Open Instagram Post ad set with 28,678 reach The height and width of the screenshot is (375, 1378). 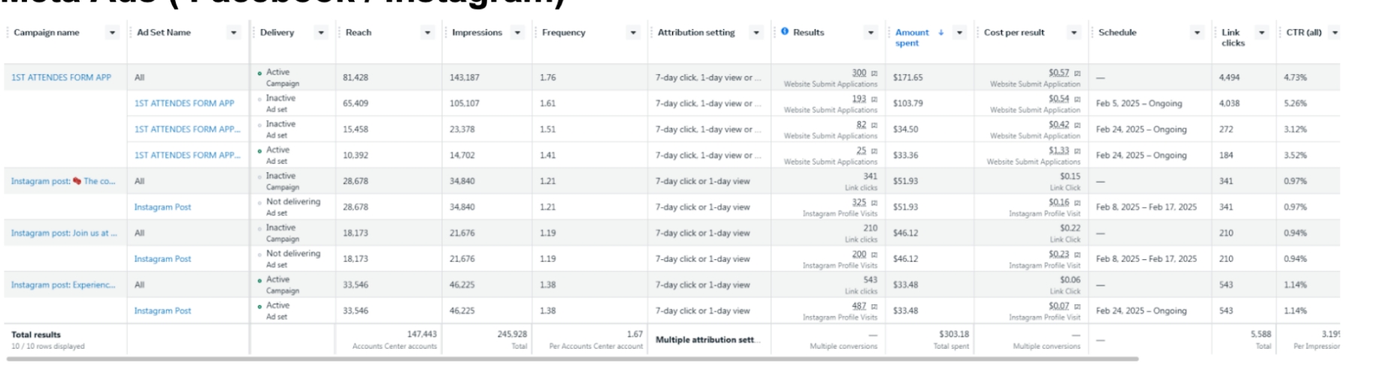coord(162,207)
